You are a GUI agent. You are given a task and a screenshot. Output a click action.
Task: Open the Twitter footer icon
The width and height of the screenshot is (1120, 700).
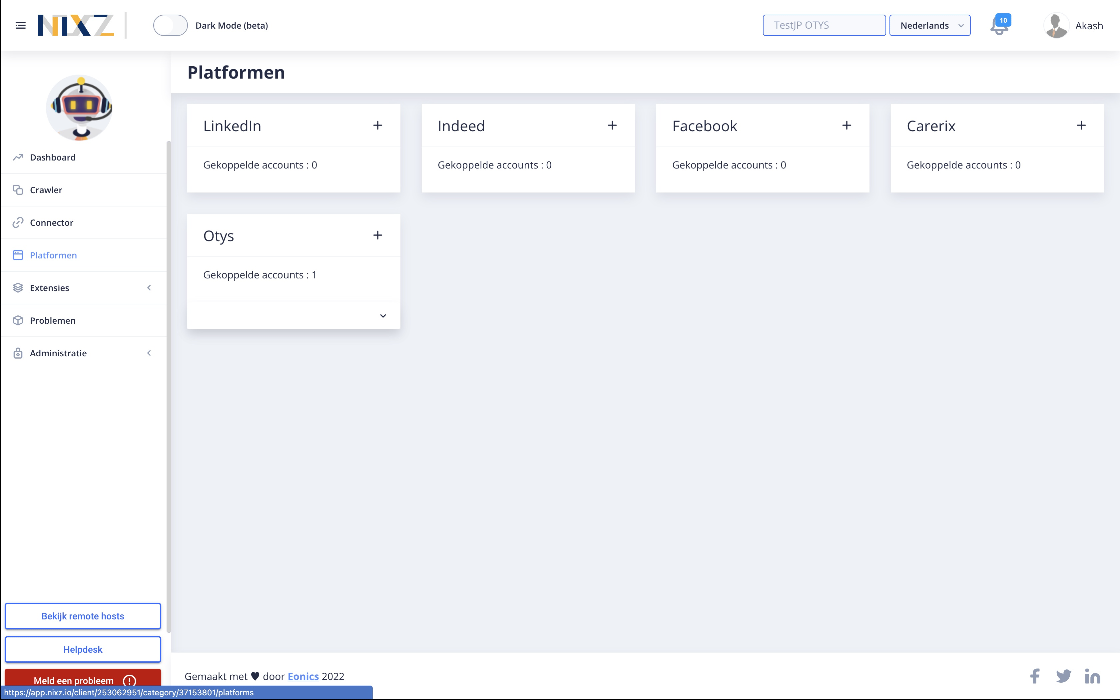1063,676
